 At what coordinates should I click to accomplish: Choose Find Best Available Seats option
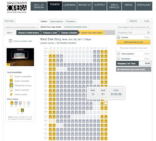(76, 27)
